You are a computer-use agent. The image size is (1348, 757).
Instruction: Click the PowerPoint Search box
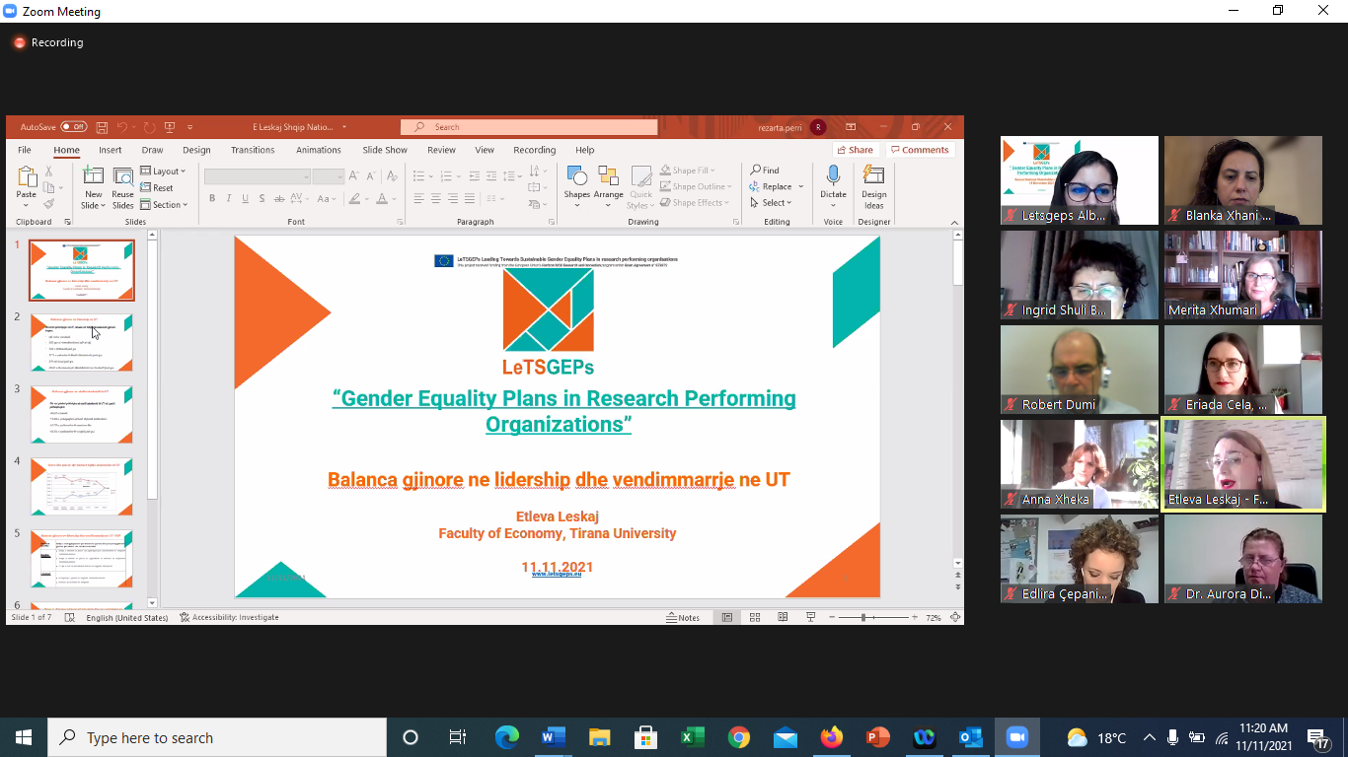529,127
